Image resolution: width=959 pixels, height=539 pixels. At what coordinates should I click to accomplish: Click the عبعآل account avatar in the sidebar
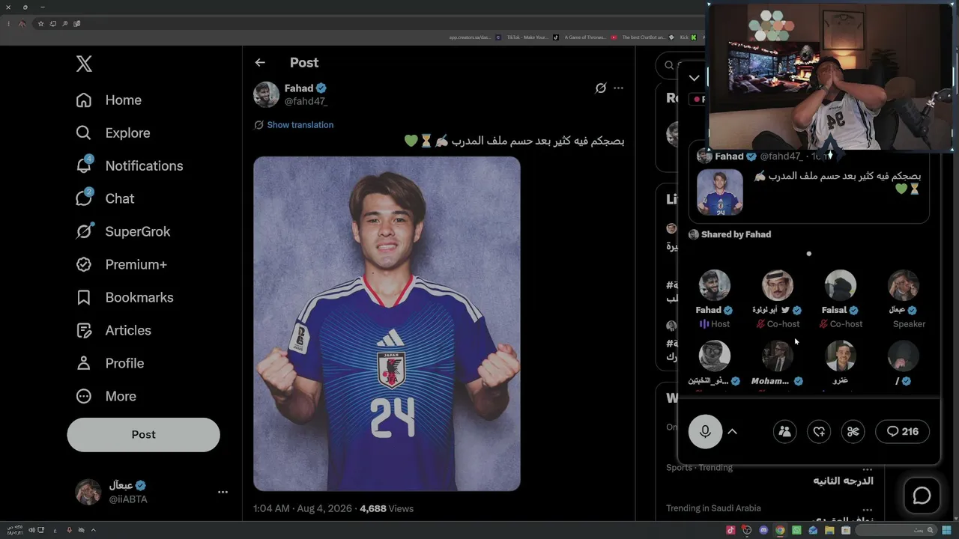pyautogui.click(x=88, y=492)
